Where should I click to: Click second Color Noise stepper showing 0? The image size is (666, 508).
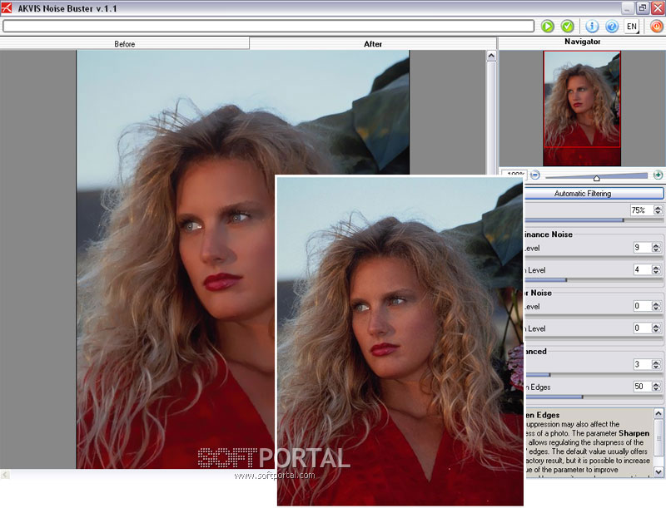click(x=656, y=328)
